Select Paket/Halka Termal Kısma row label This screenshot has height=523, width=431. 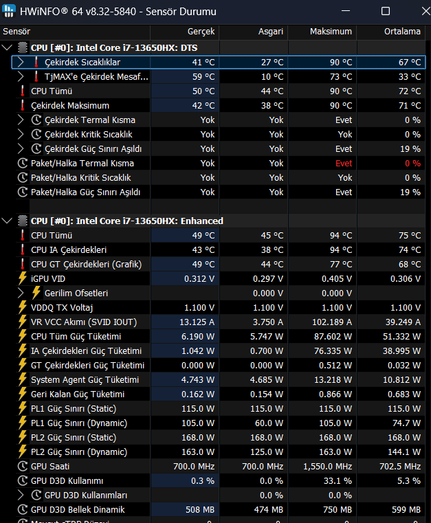(x=82, y=163)
